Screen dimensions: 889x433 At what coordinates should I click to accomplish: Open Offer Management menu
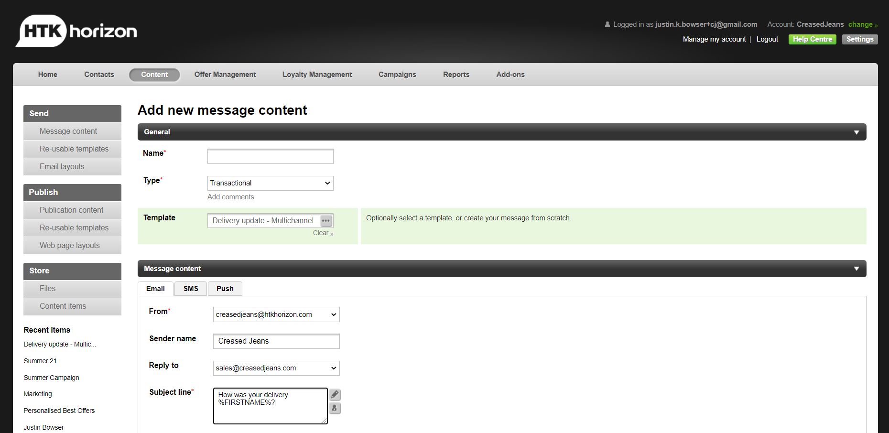coord(225,75)
